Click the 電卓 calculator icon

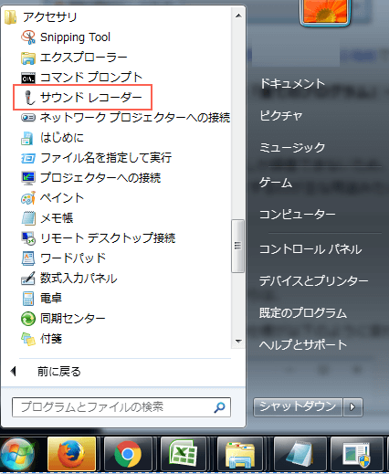pos(28,299)
